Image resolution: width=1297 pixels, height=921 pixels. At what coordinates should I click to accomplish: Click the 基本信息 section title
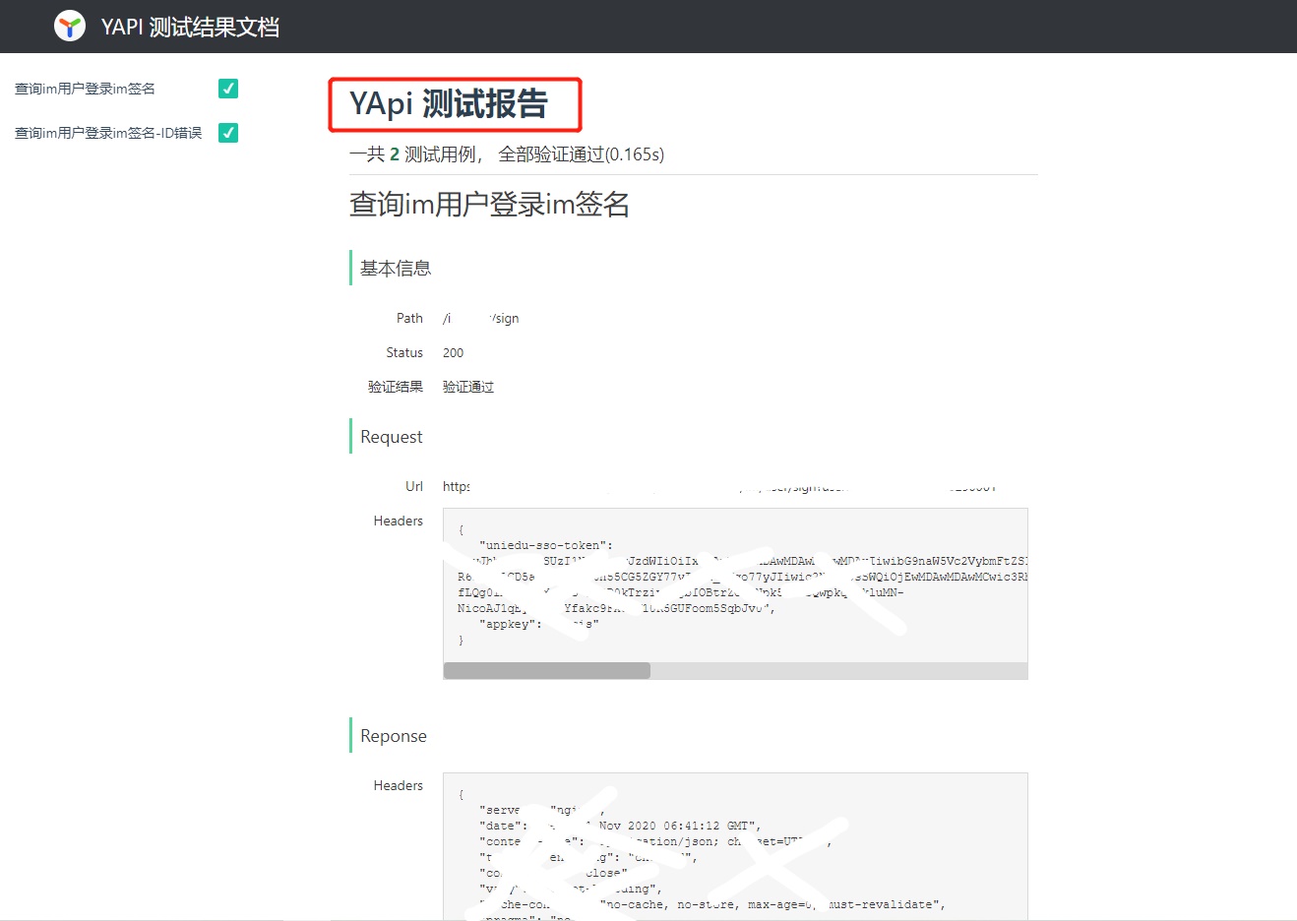396,269
